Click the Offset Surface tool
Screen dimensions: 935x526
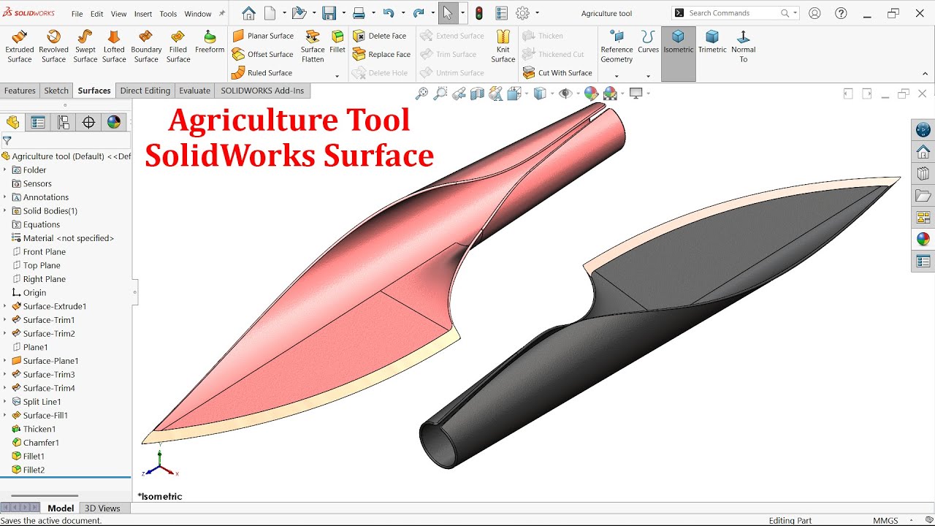tap(263, 54)
